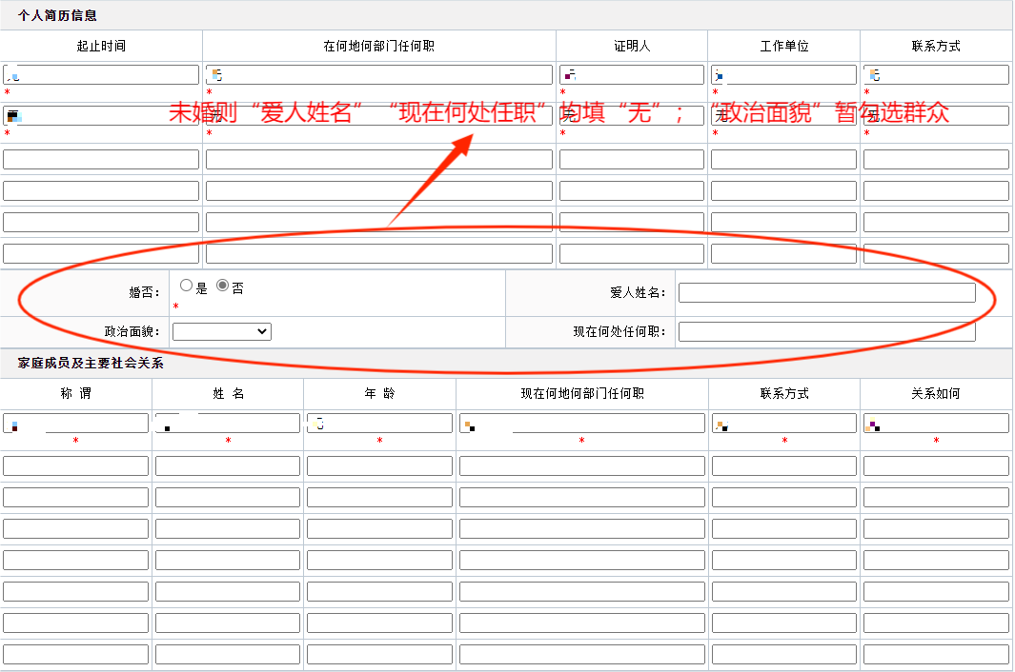Viewport: 1015px width, 672px height.
Task: Click the 爱人姓名 input field
Action: [826, 293]
